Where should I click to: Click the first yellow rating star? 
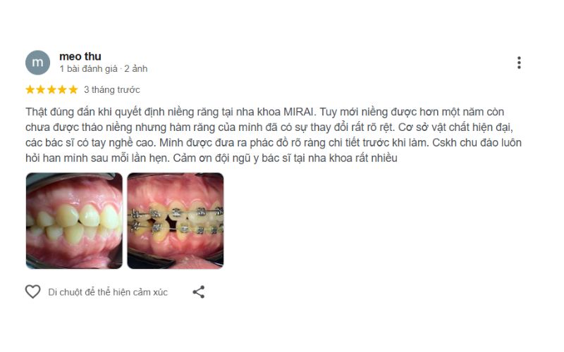(x=30, y=89)
